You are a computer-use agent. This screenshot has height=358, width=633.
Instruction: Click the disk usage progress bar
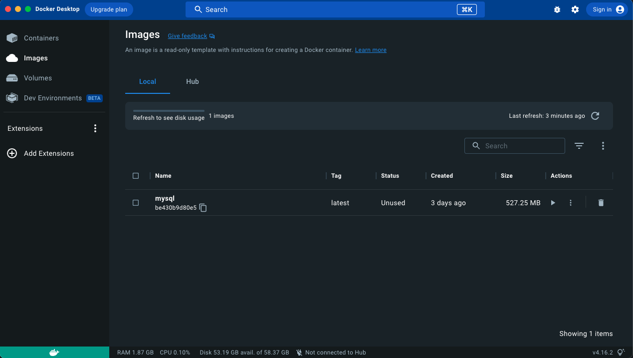(169, 111)
